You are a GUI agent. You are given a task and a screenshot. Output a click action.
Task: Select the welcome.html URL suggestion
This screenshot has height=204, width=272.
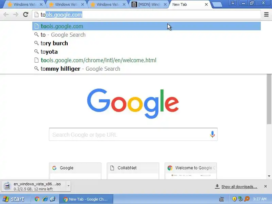coord(147,60)
